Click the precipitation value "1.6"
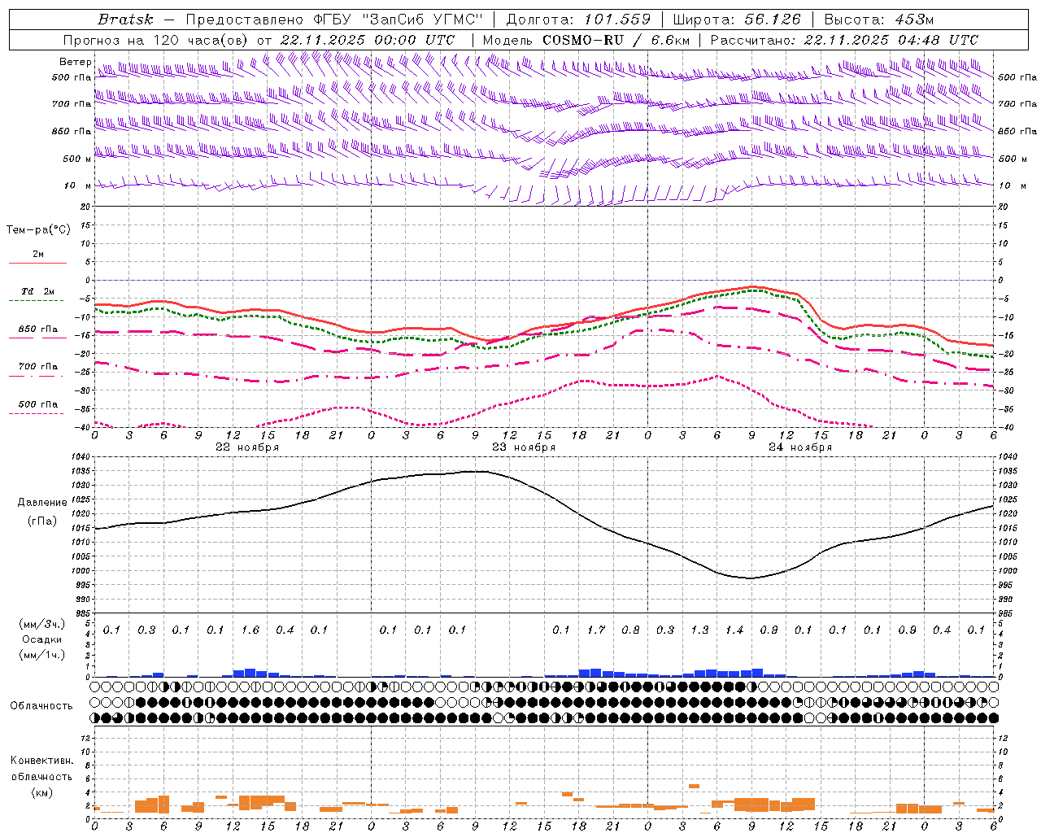The image size is (1041, 833). 250,630
